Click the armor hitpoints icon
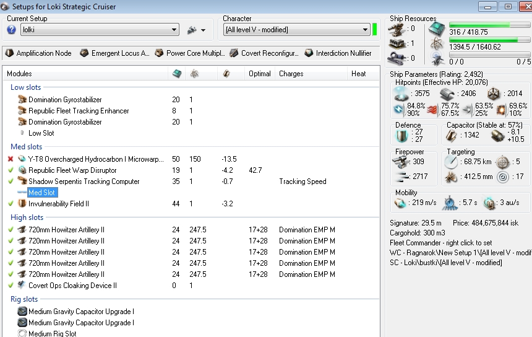The height and width of the screenshot is (337, 532). point(447,94)
